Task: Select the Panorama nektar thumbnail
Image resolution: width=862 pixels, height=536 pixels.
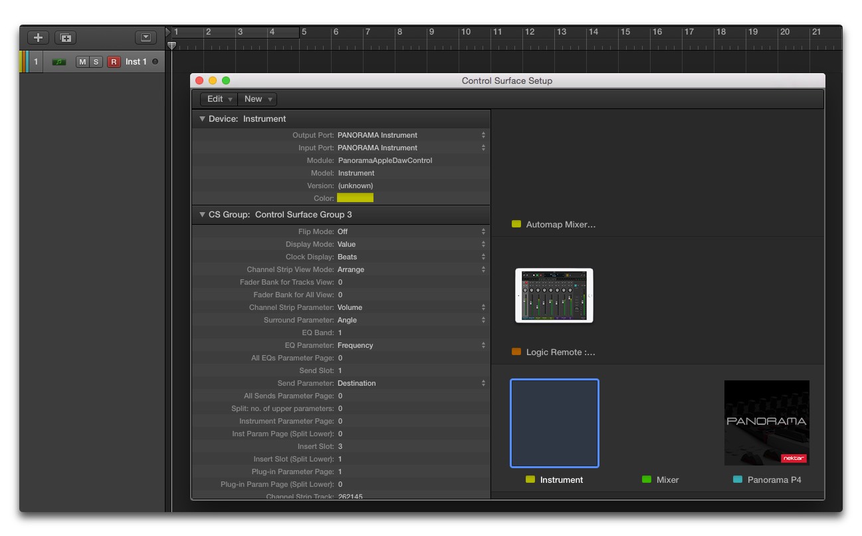Action: pos(767,423)
